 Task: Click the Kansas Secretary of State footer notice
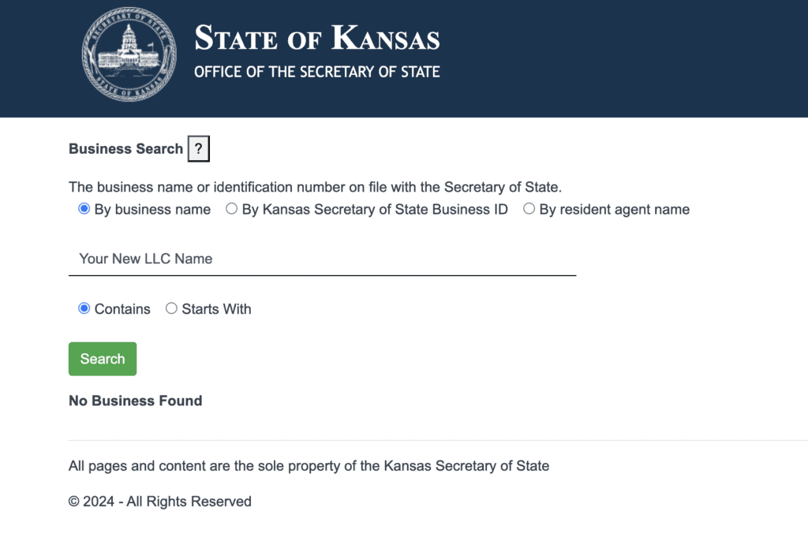308,465
